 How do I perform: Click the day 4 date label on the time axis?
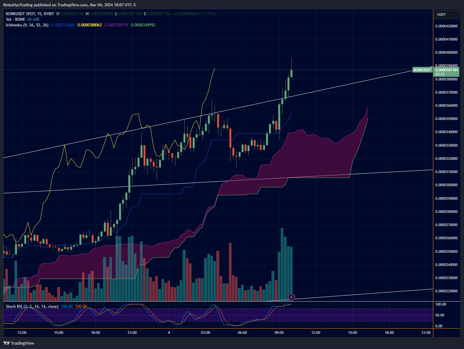pos(169,333)
